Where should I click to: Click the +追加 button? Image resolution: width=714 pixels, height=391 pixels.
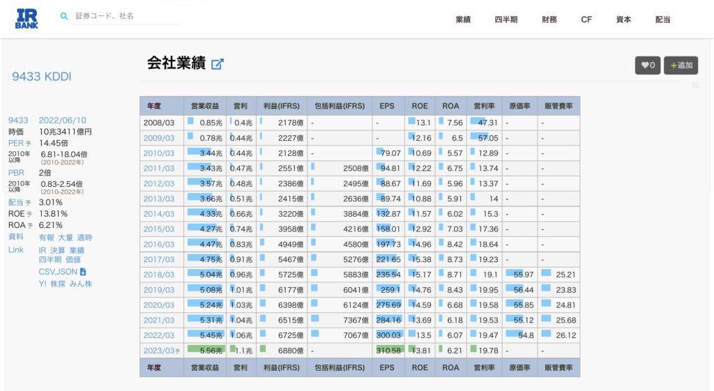pyautogui.click(x=681, y=65)
